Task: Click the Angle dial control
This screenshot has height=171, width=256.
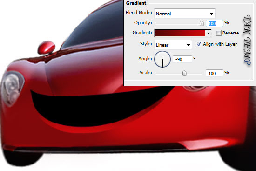Action: (x=162, y=59)
